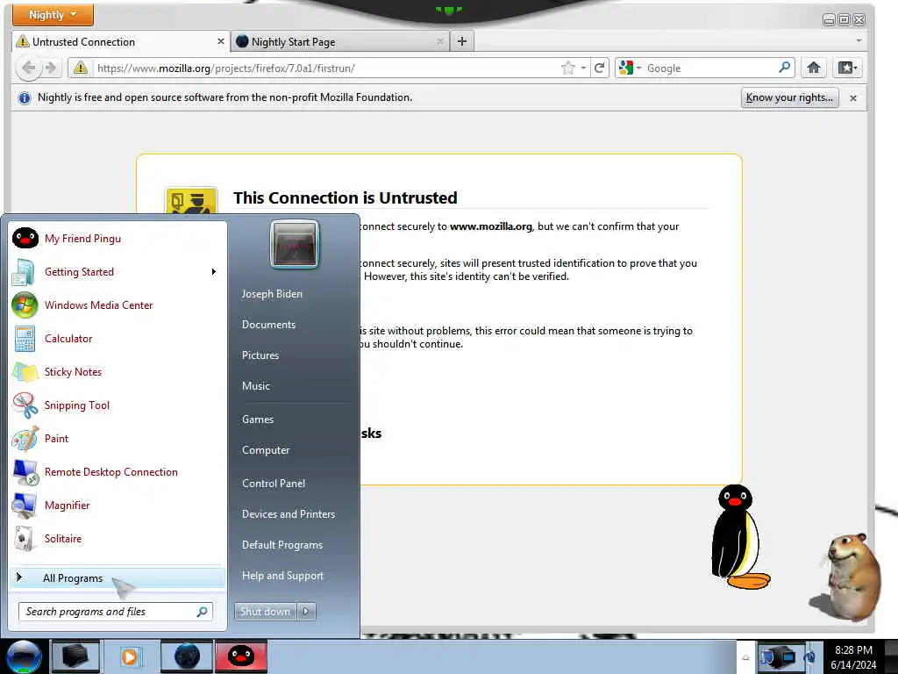Viewport: 898px width, 674px height.
Task: Reload the current page
Action: [600, 68]
